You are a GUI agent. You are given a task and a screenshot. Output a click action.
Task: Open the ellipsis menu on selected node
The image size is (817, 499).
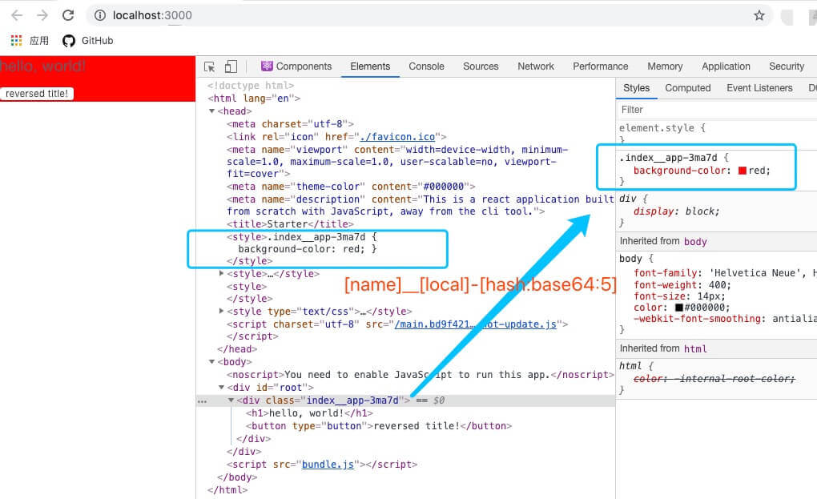(202, 401)
